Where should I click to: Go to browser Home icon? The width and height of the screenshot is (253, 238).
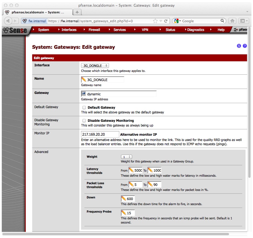pyautogui.click(x=232, y=21)
